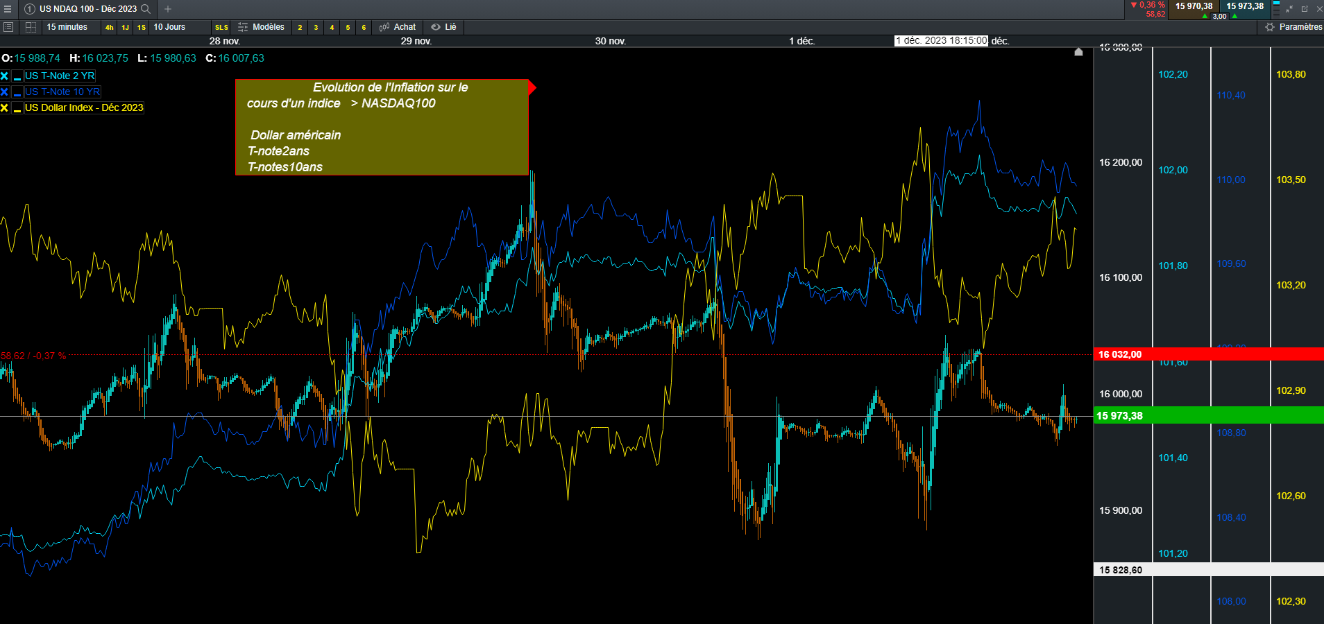Click the close price value 16 007,63
1324x624 pixels.
[241, 58]
